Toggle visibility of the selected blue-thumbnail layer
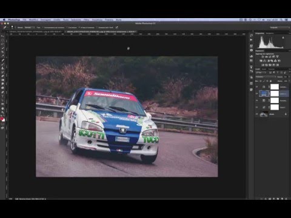The image size is (291, 218). click(x=257, y=94)
